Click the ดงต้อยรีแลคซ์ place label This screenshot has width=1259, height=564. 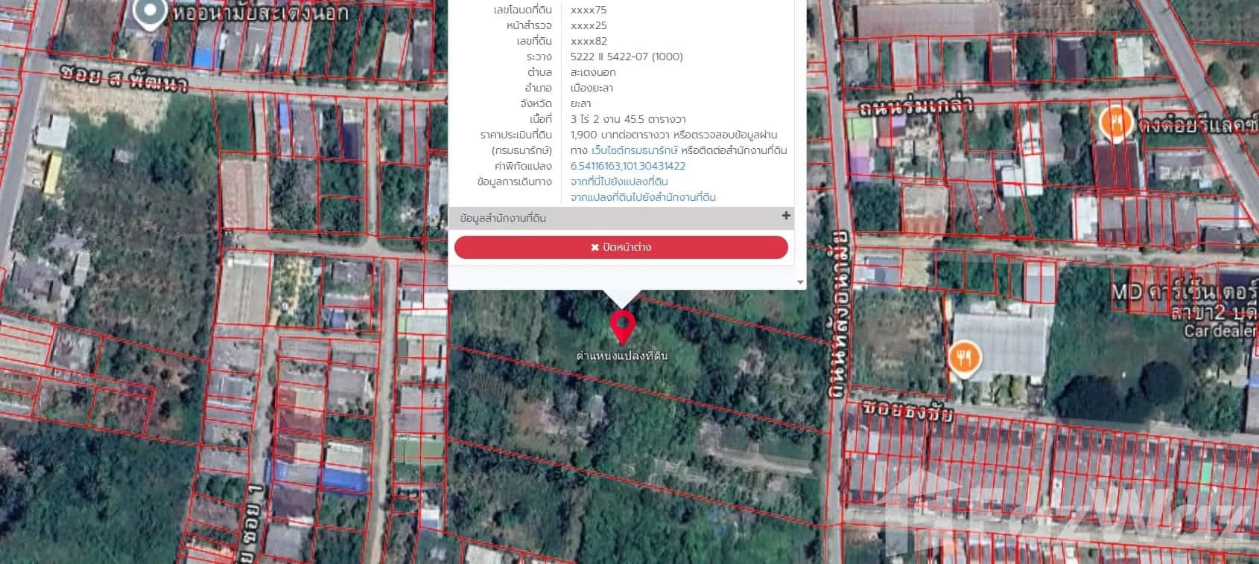[1196, 124]
